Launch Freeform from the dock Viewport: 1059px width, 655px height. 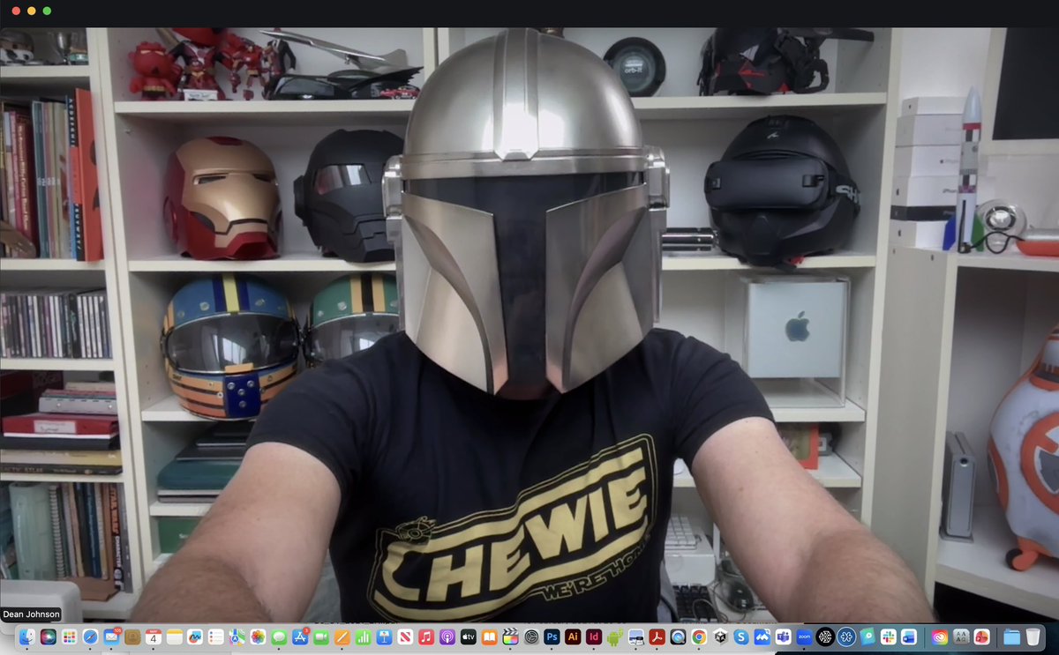[x=195, y=636]
